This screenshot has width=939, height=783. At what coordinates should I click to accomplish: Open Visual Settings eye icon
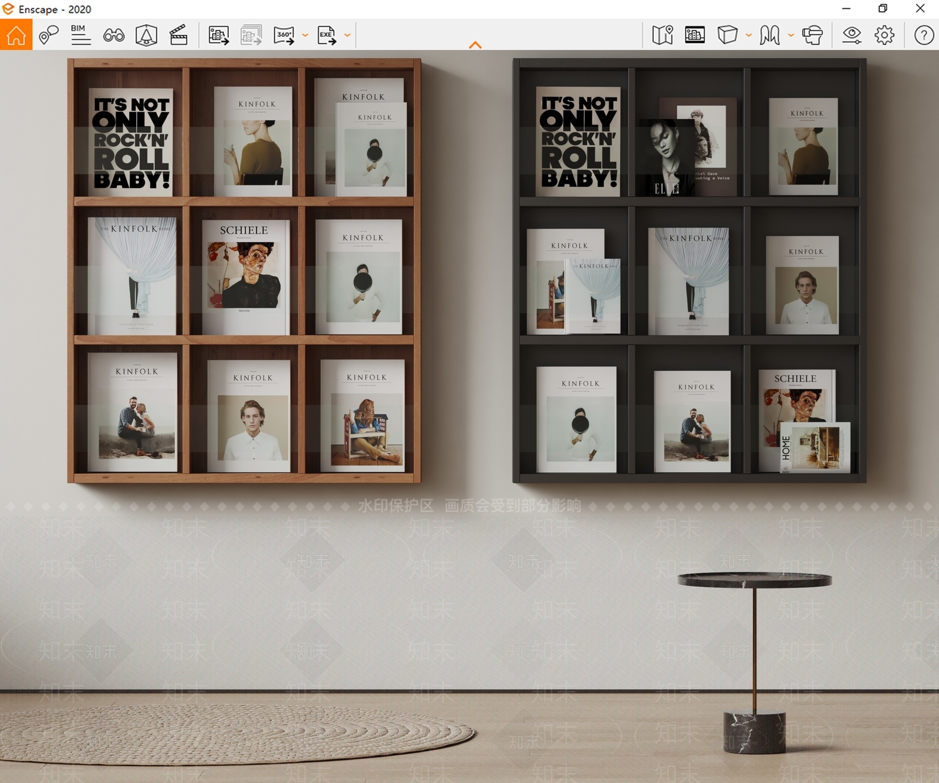pos(852,35)
